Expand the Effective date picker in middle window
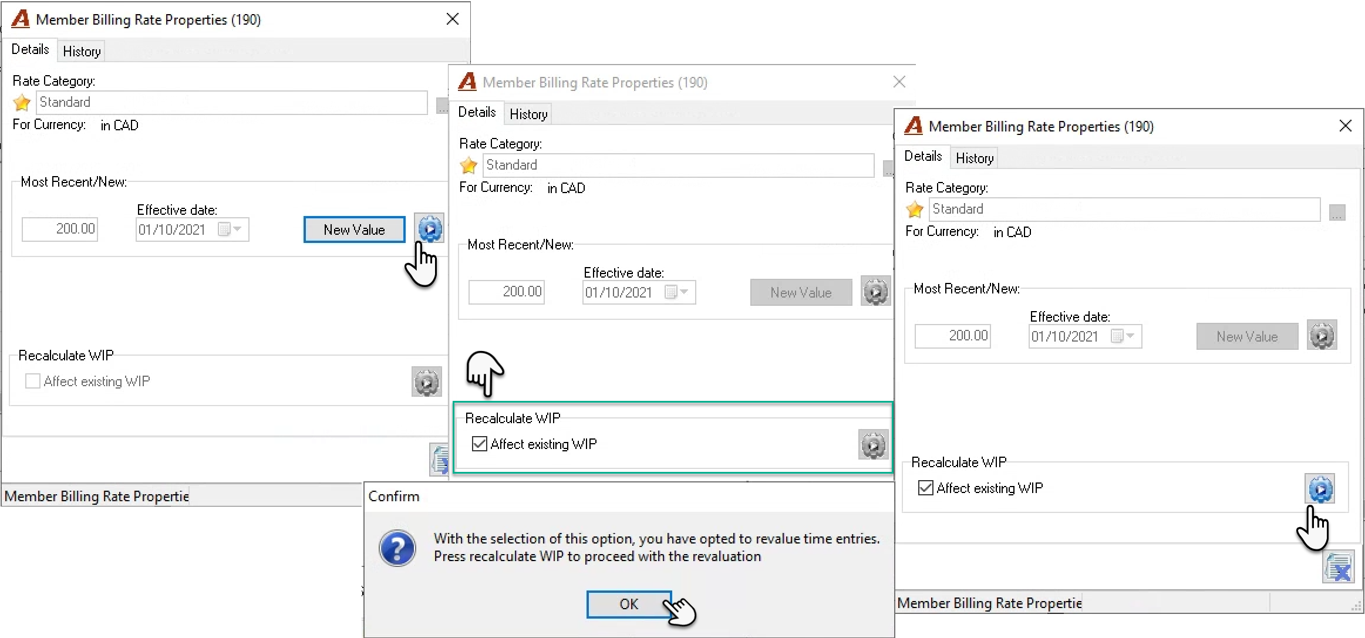 [x=677, y=292]
